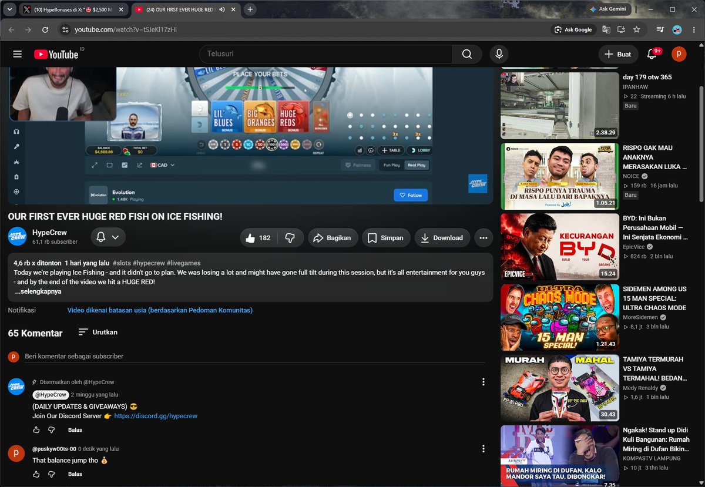Open the KECURANGAN BYD video thumbnail
705x487 pixels.
click(560, 247)
